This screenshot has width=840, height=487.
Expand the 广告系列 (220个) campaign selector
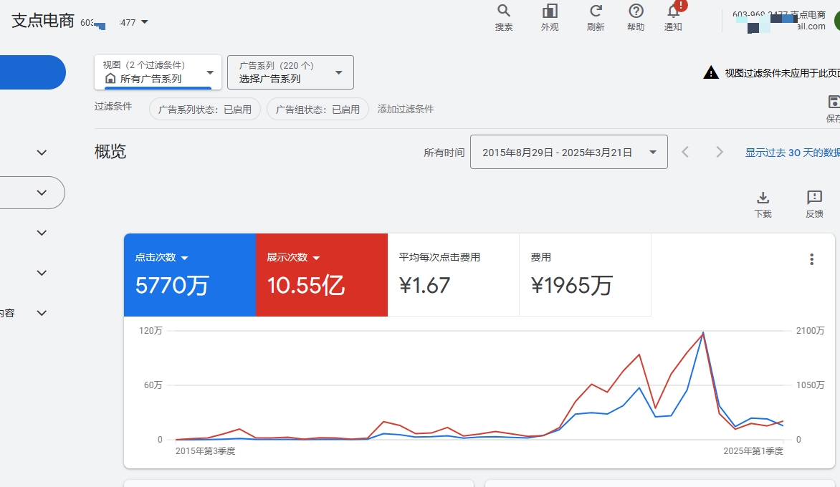(x=290, y=72)
